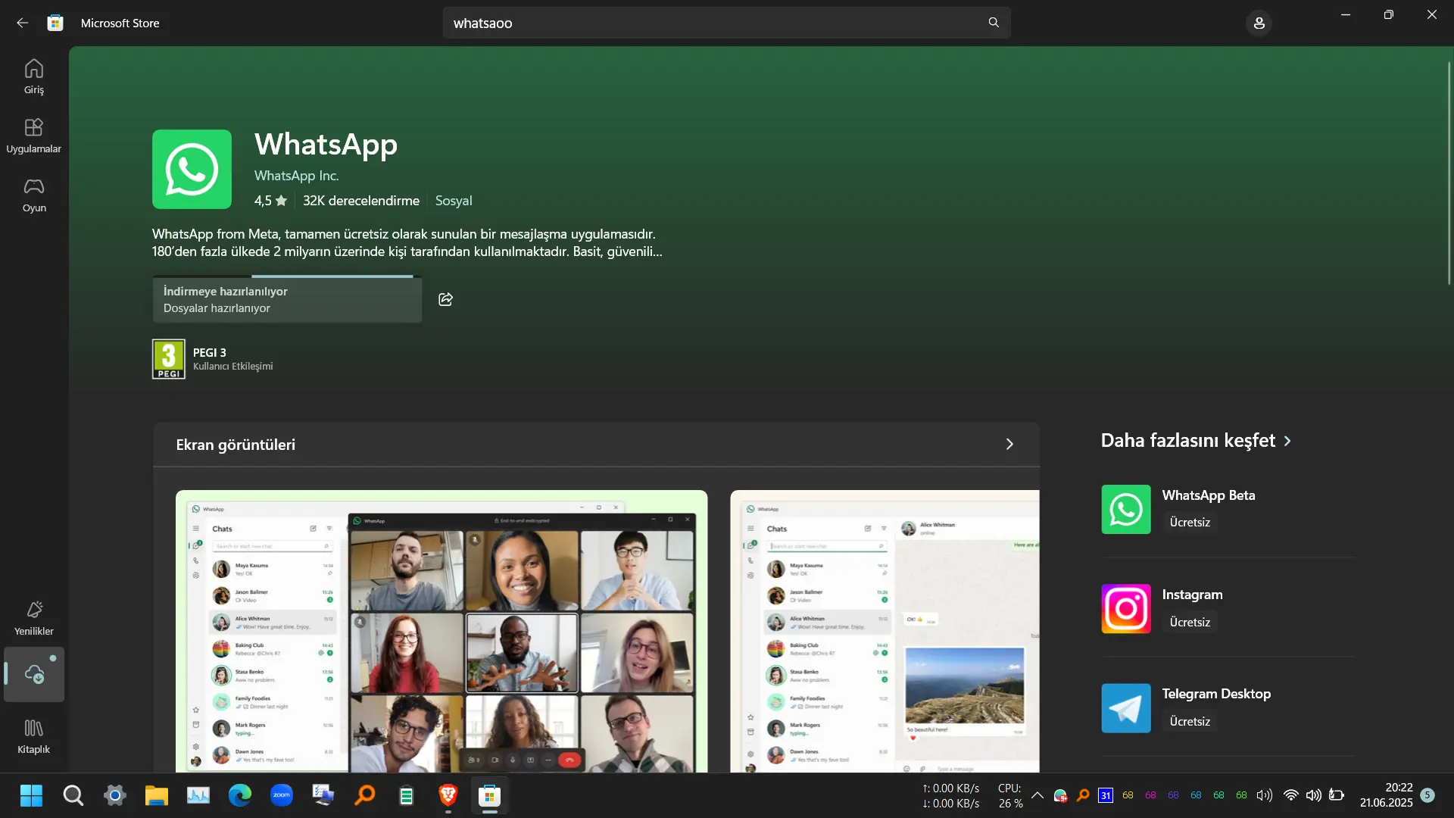Open the Windows Start menu
1454x818 pixels.
point(31,795)
